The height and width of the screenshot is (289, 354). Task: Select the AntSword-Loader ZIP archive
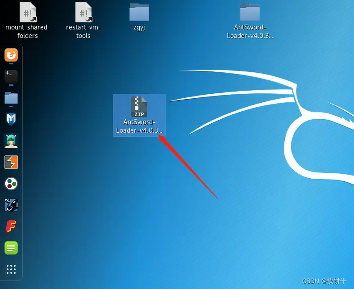coord(139,115)
